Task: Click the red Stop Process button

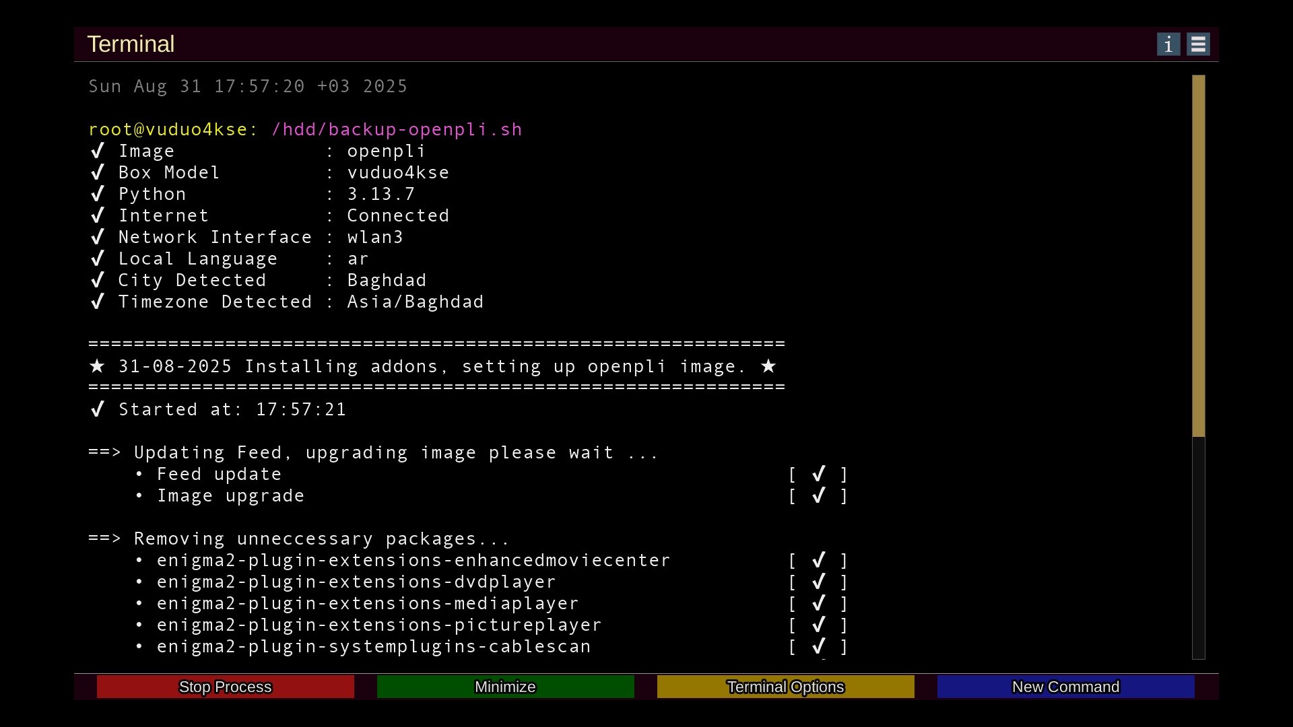Action: [x=226, y=687]
